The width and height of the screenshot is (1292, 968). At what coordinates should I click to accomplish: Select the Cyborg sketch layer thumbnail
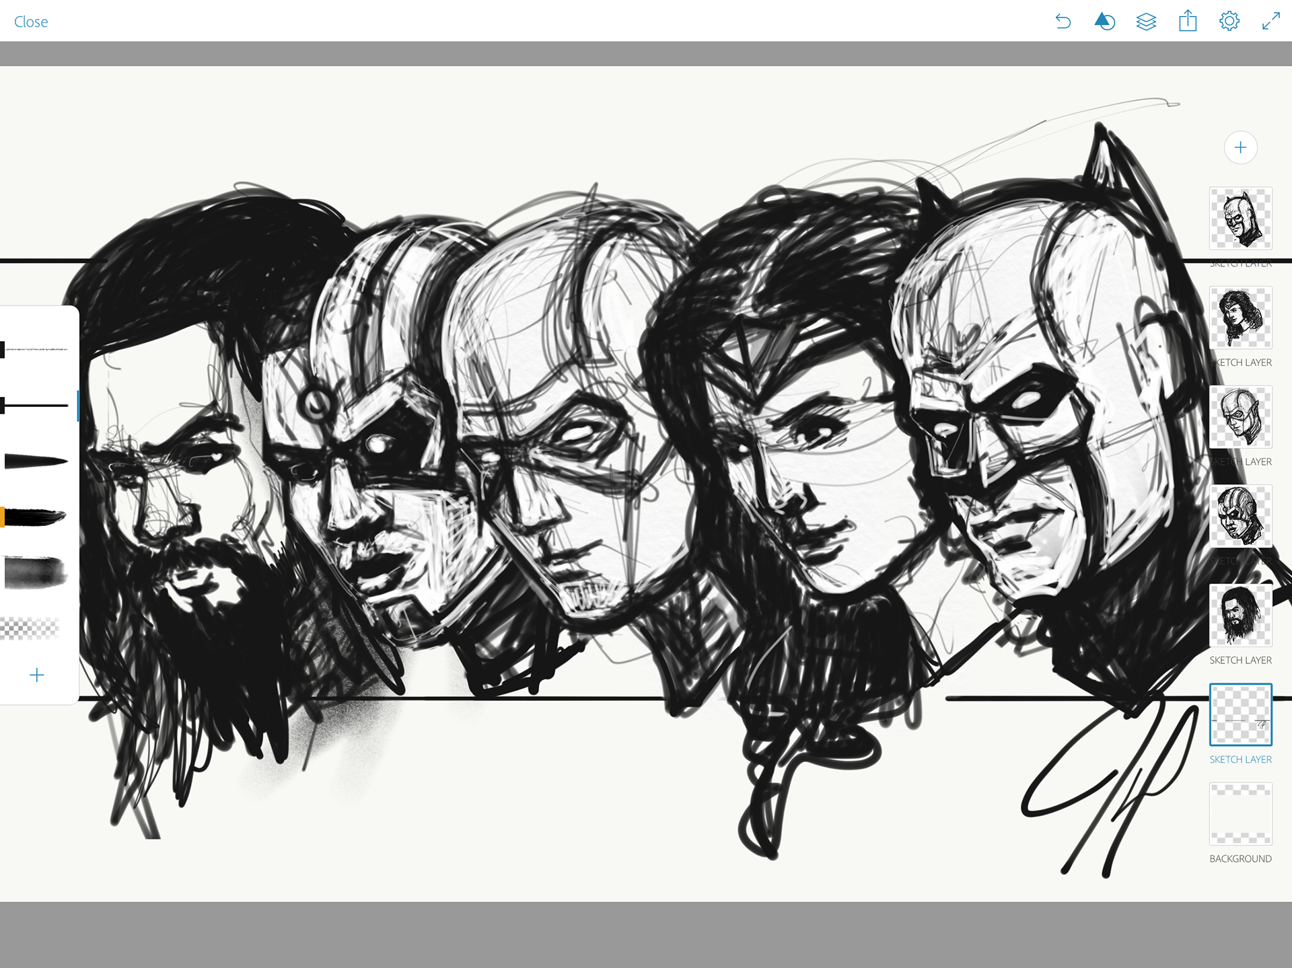[x=1240, y=516]
